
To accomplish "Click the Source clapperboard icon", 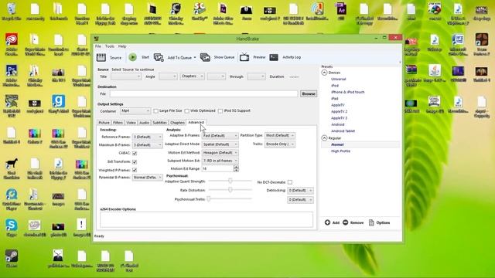I will (x=101, y=57).
